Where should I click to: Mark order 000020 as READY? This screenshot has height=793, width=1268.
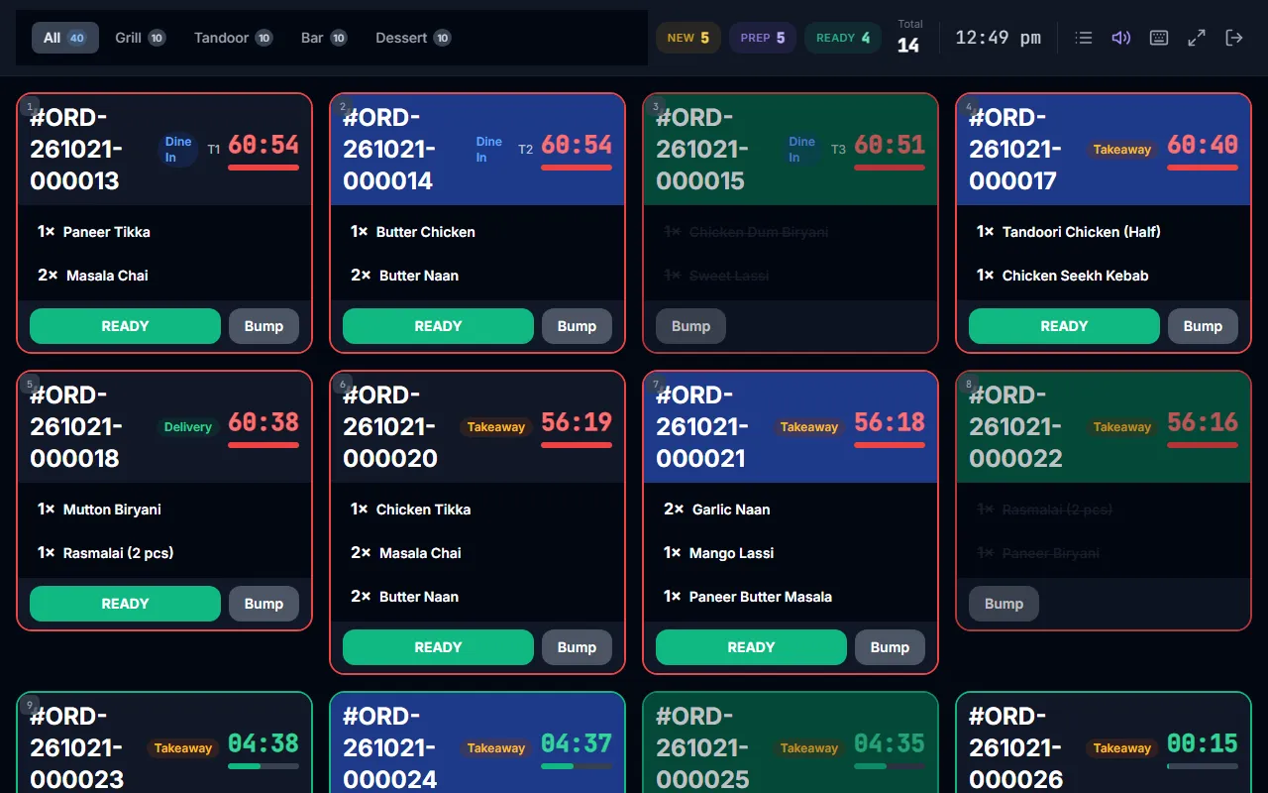pos(438,647)
